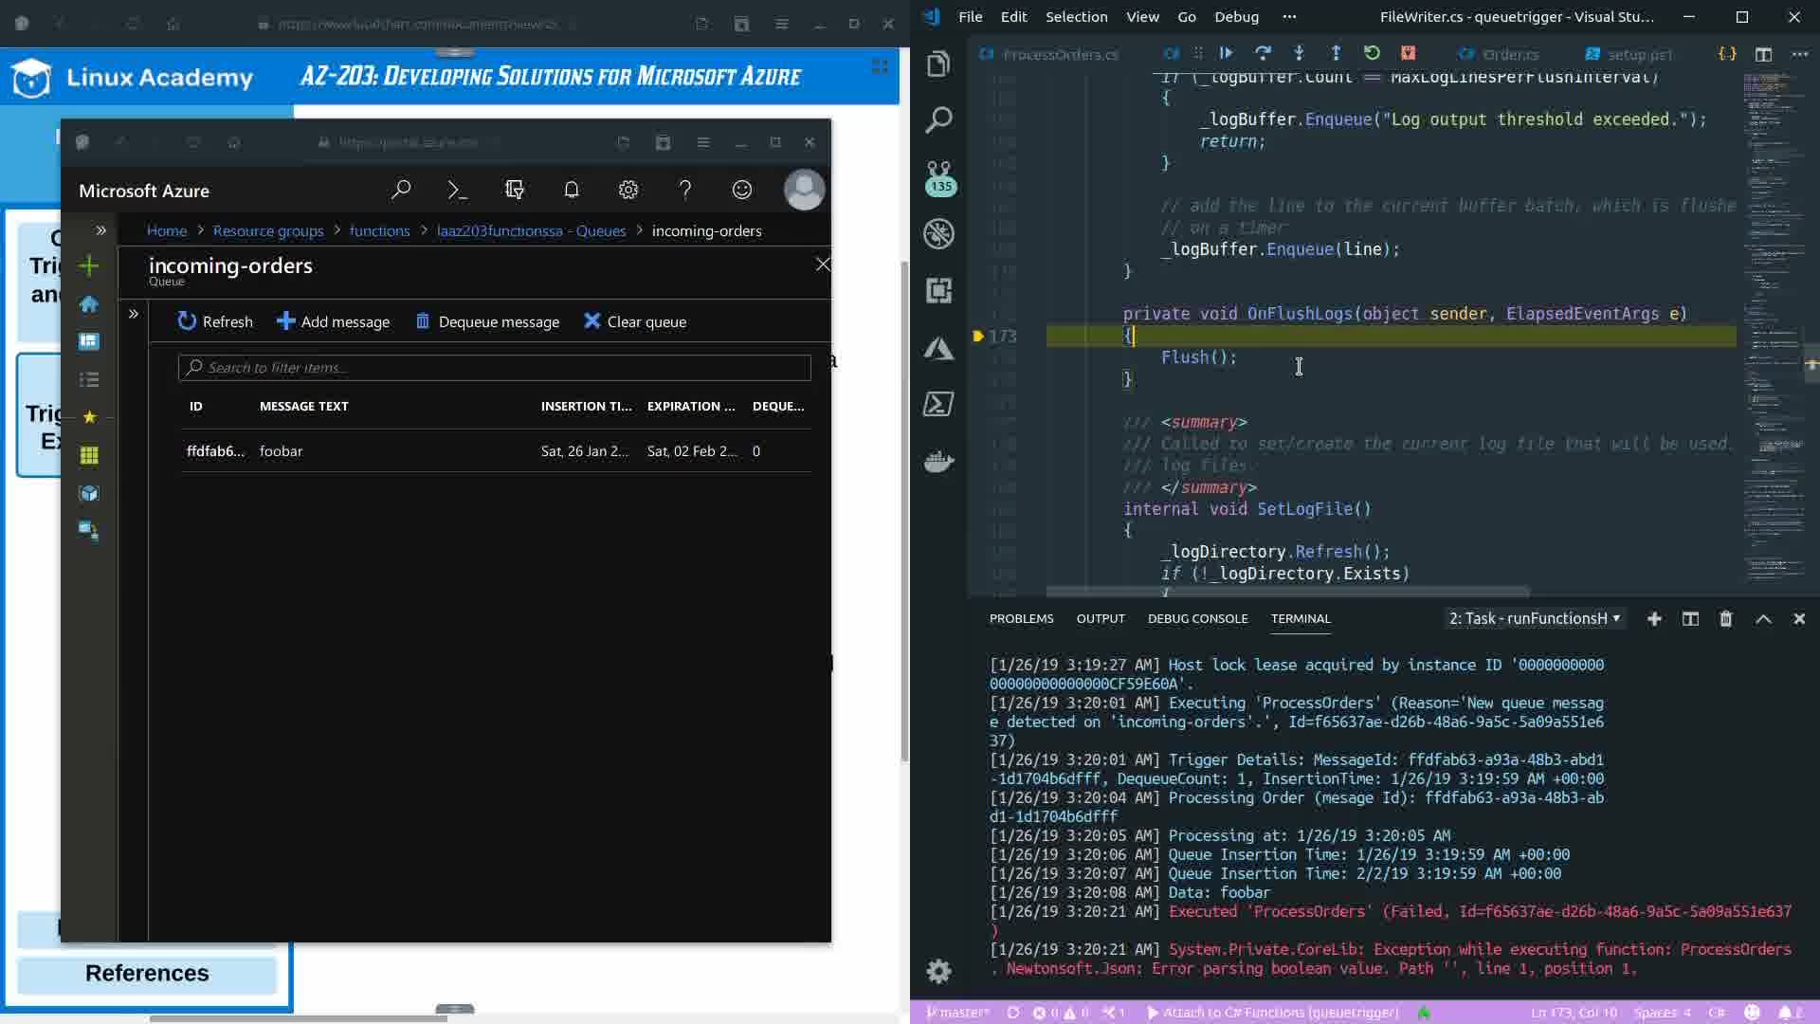Click the Search to filter items field

[x=494, y=368]
